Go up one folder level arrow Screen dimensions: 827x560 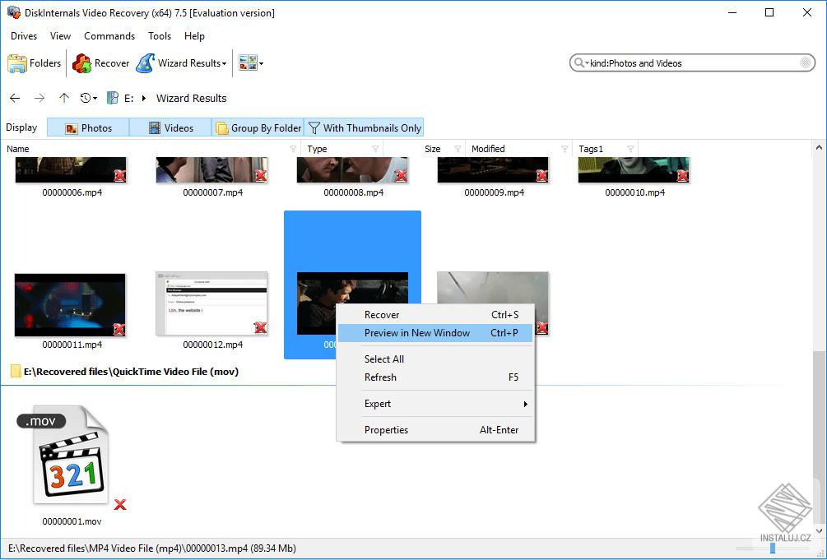[x=64, y=98]
